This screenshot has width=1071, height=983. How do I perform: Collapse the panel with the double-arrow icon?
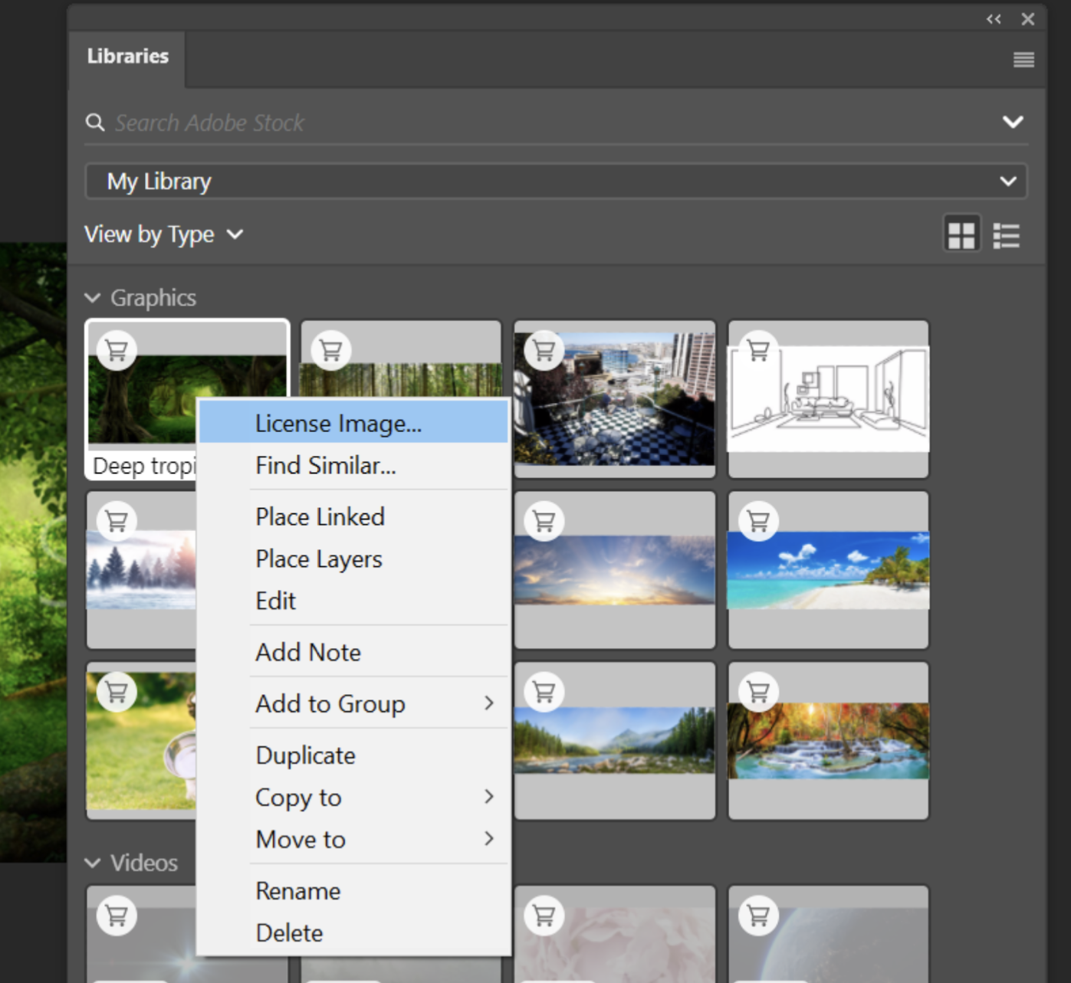[x=994, y=19]
